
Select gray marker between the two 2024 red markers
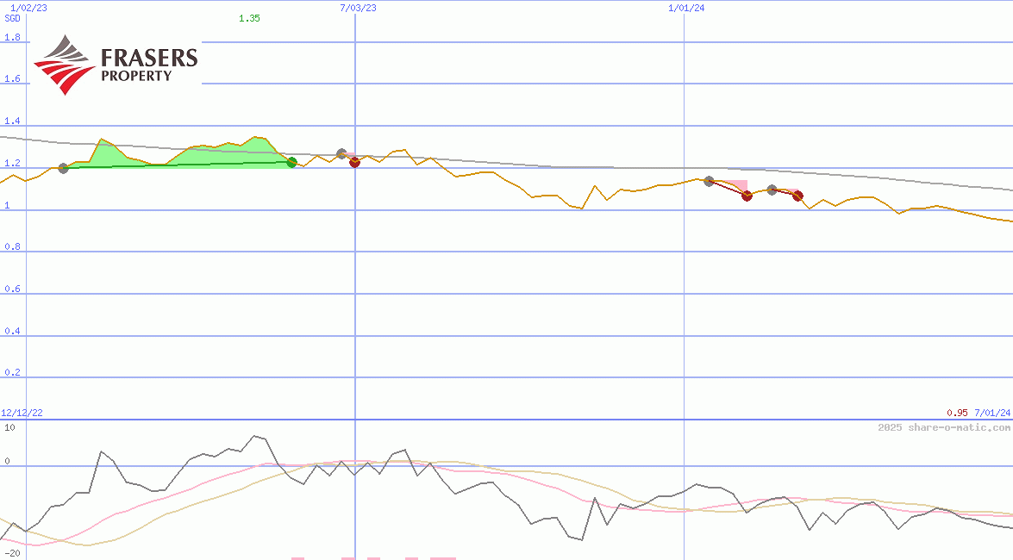click(x=772, y=190)
